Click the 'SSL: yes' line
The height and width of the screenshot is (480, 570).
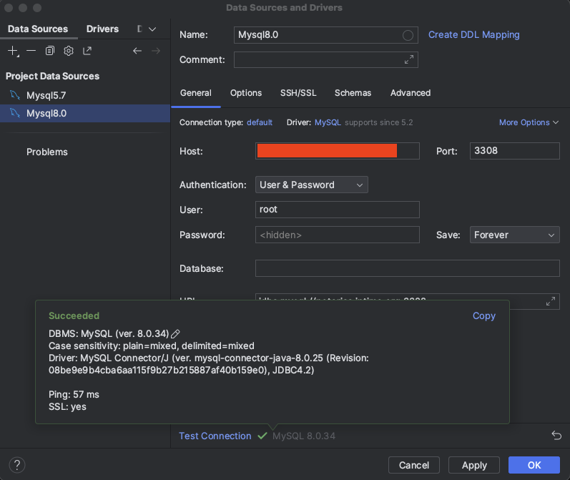coord(67,407)
